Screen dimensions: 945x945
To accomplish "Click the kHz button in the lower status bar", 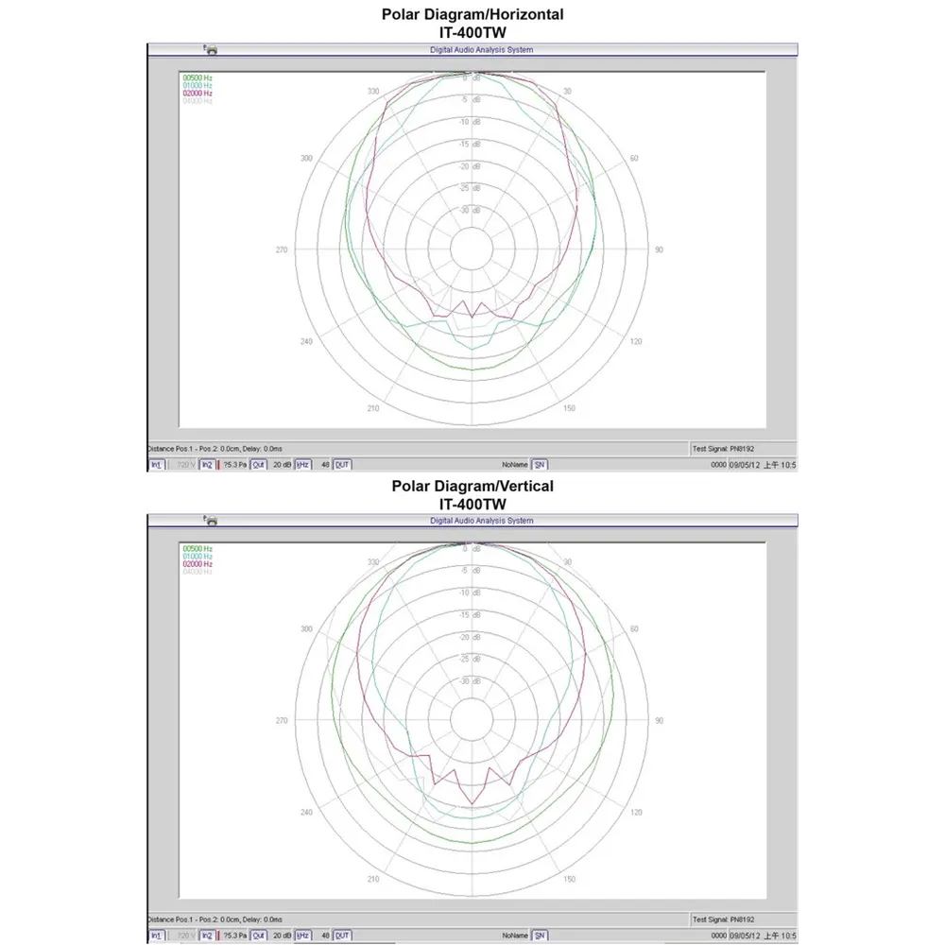I will 303,936.
